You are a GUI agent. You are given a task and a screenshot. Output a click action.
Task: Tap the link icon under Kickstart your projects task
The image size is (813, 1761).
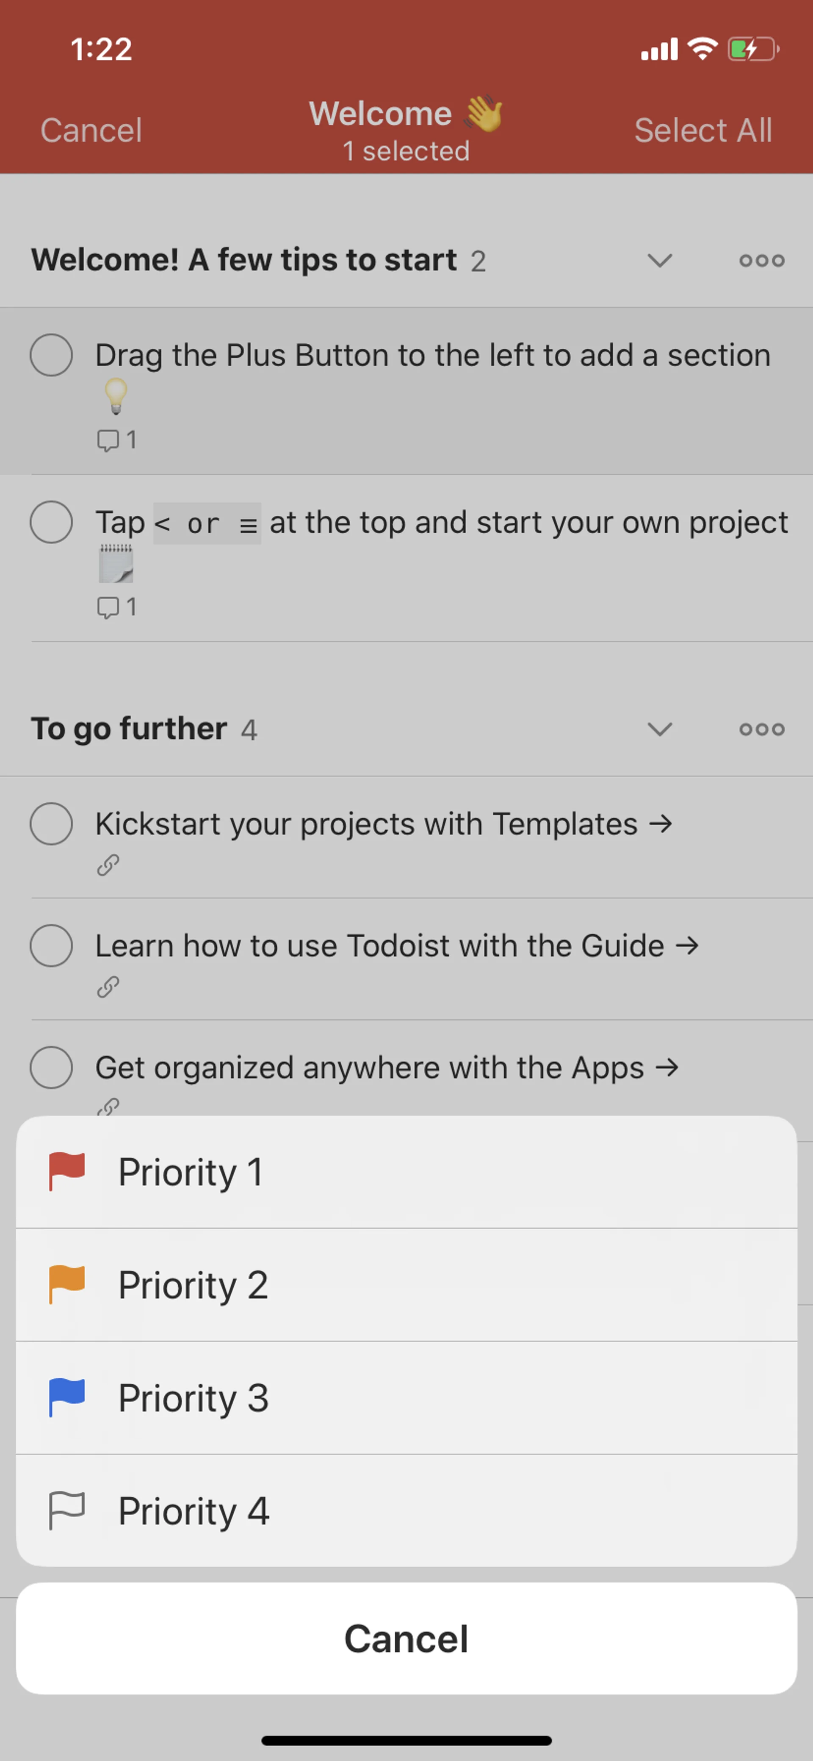(108, 865)
